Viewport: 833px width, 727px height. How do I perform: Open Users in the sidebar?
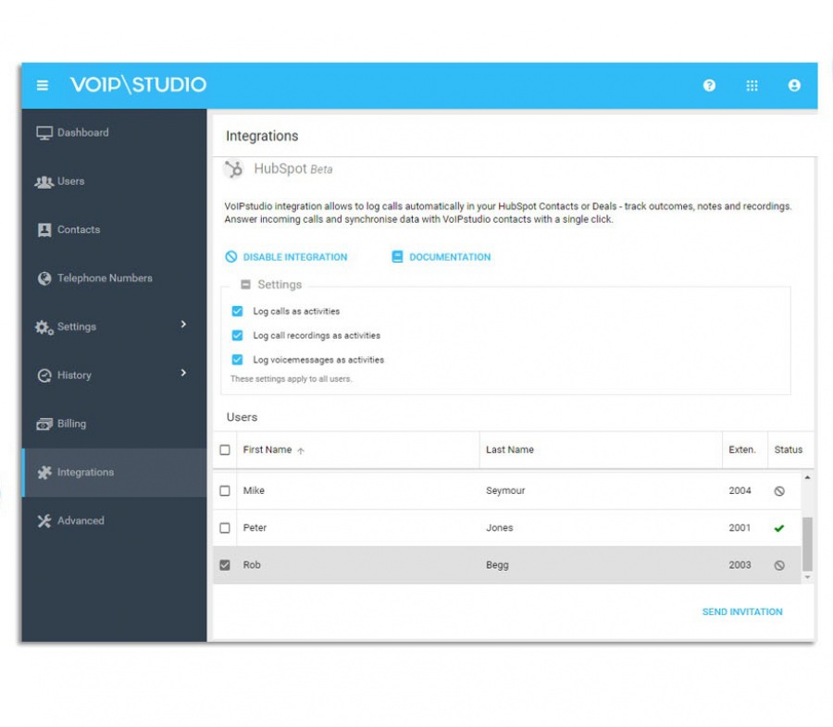tap(70, 181)
